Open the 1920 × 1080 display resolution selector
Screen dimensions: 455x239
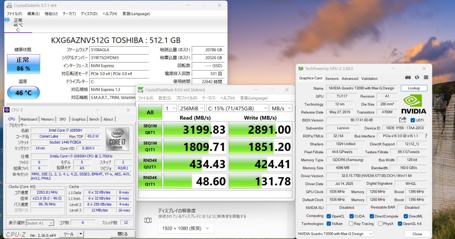tap(186, 228)
